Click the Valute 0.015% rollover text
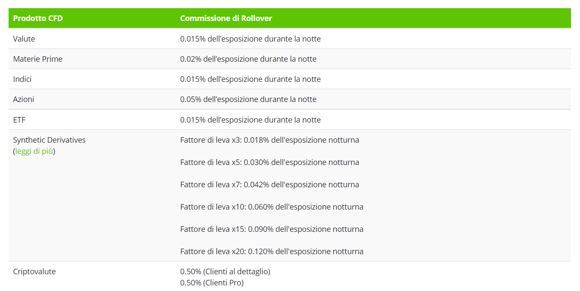The image size is (580, 291). [x=250, y=39]
